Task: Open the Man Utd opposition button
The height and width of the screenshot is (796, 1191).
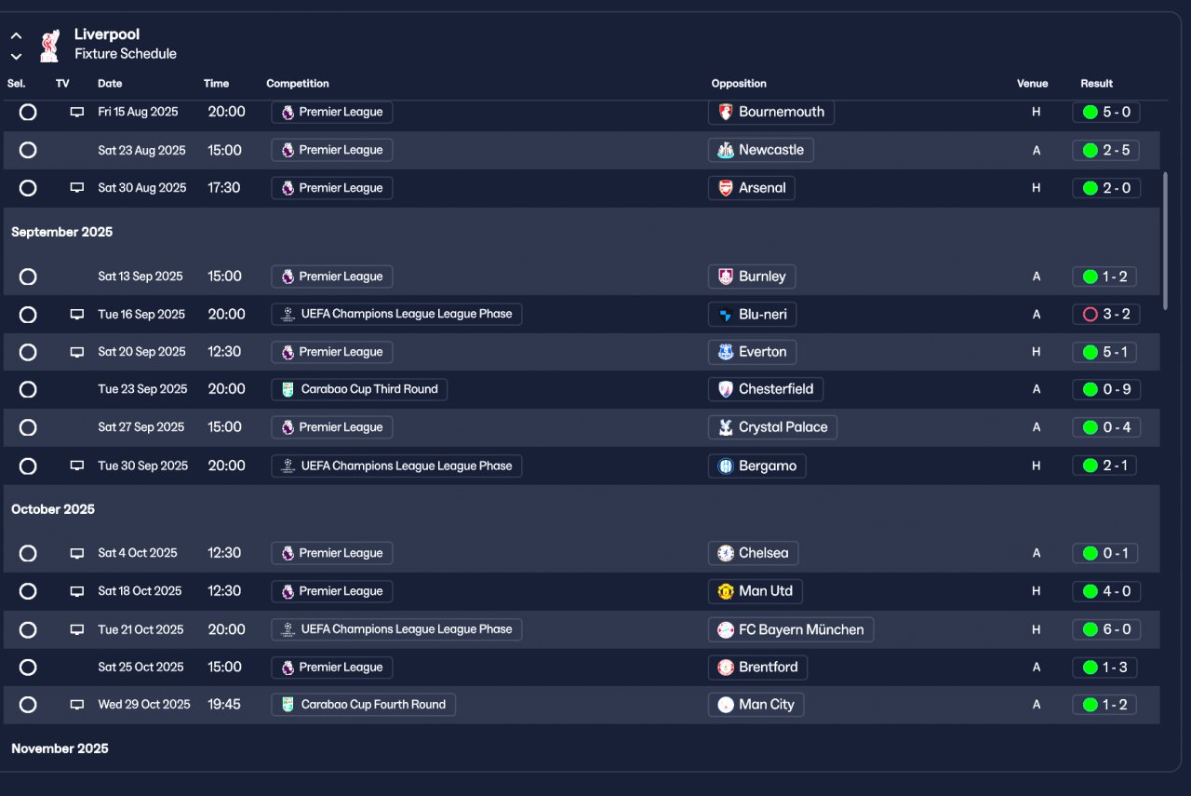Action: click(x=756, y=591)
